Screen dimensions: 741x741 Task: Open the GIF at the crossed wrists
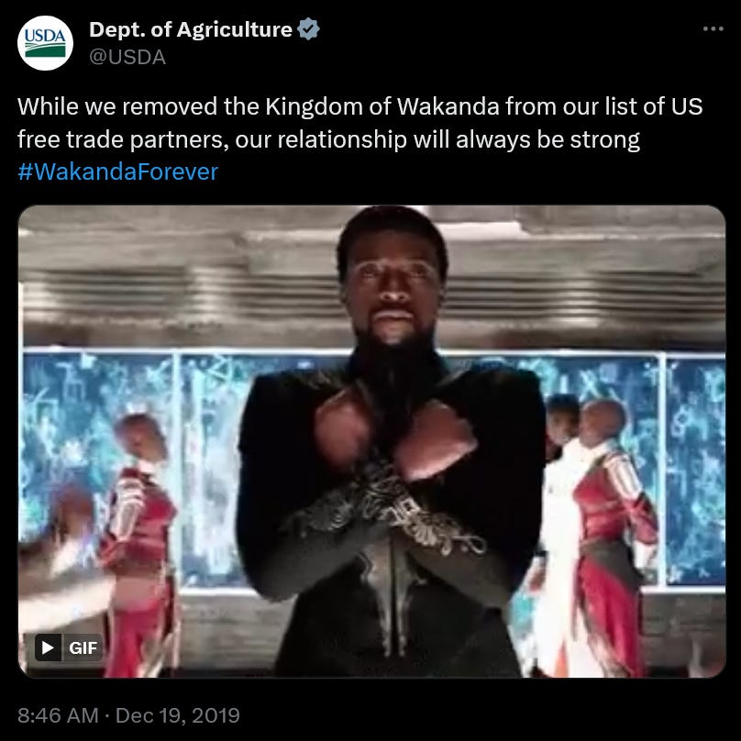pyautogui.click(x=392, y=496)
